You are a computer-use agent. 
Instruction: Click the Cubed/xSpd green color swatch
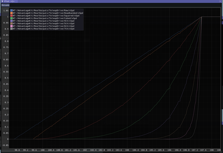point(11,18)
